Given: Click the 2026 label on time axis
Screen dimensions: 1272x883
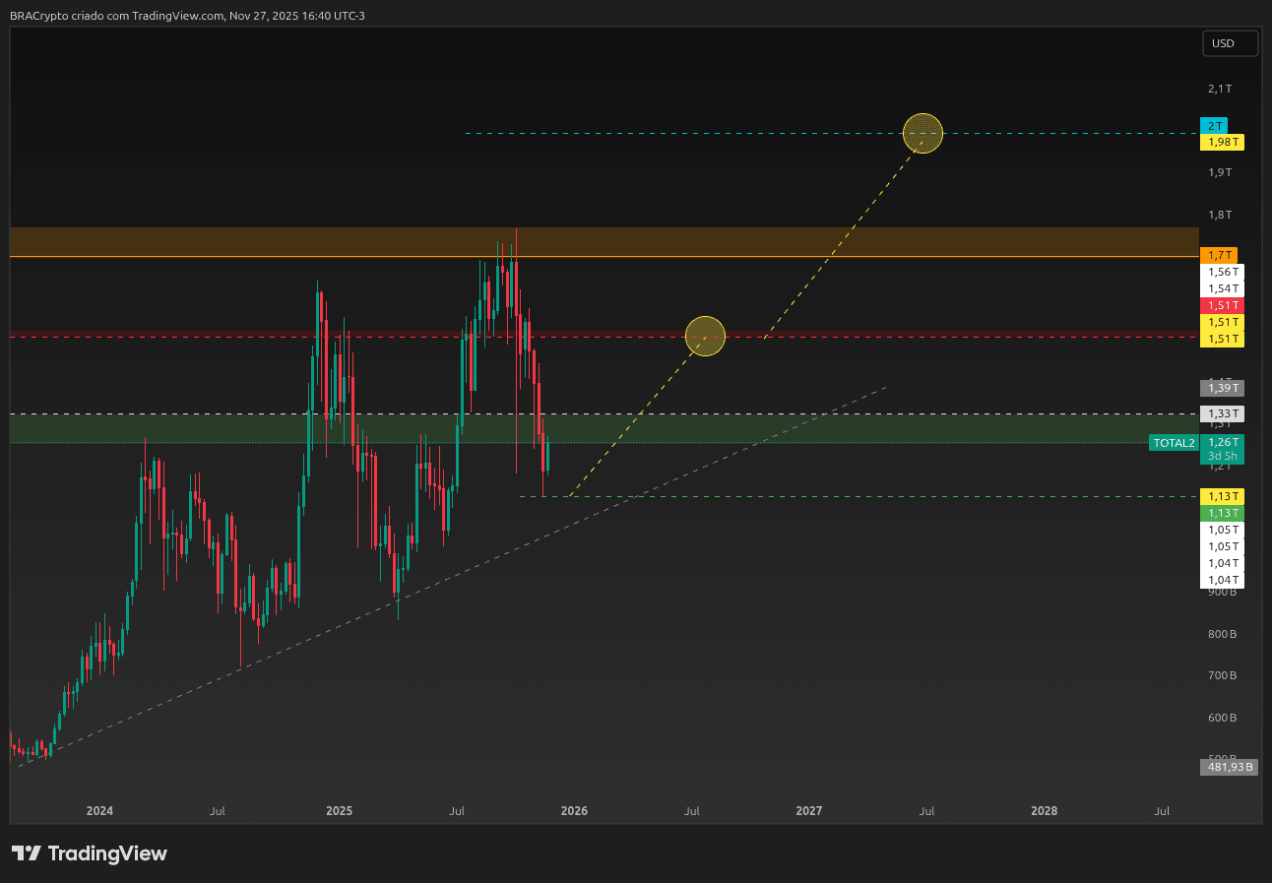Looking at the screenshot, I should click(x=574, y=811).
